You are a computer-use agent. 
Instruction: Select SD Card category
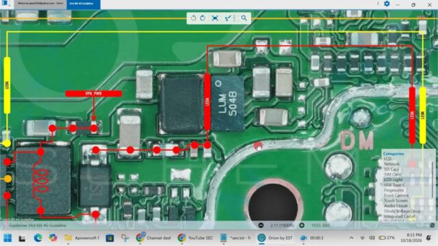[391, 169]
